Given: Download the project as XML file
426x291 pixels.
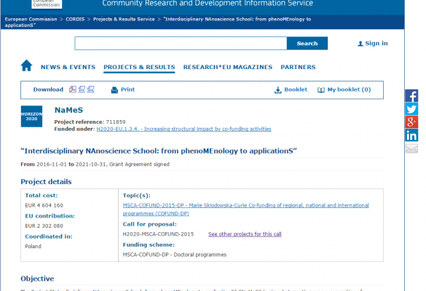Looking at the screenshot, I should [91, 89].
